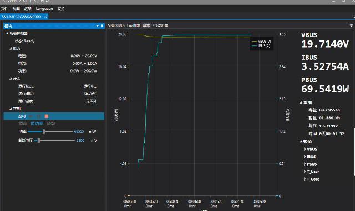
Task: Click the red stop button in control row
Action: point(47,116)
